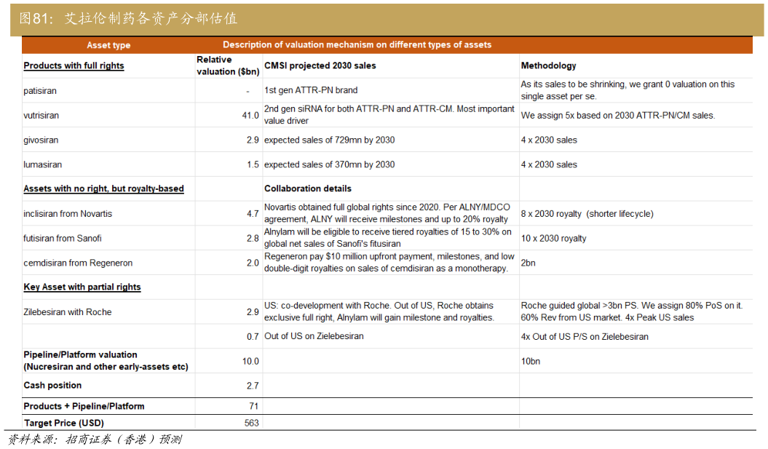768x449 pixels.
Task: Select the 'Products with full rights' heading
Action: tap(74, 65)
